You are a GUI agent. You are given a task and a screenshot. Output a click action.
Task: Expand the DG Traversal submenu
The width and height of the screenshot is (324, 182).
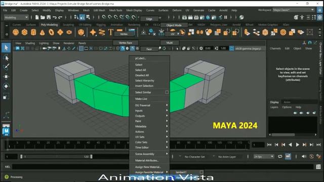point(150,105)
